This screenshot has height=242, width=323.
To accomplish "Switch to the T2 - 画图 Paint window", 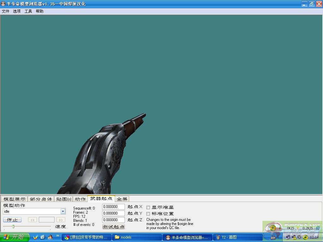I will [238, 237].
